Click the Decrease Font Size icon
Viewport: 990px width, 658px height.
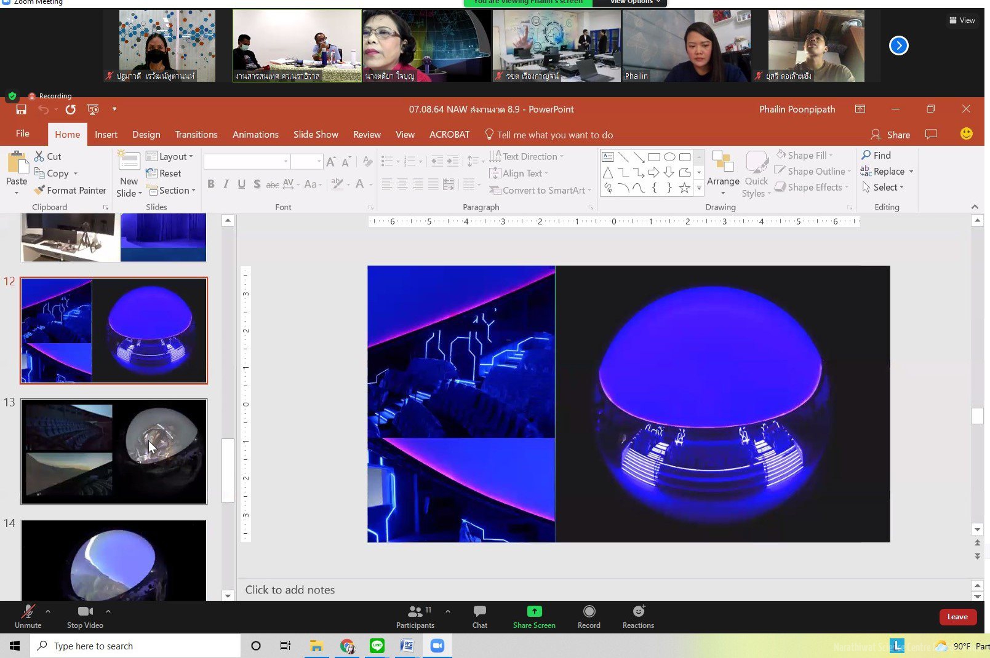coord(346,162)
